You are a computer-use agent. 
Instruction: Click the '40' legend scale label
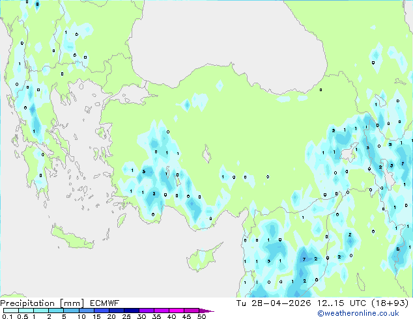[171, 316]
